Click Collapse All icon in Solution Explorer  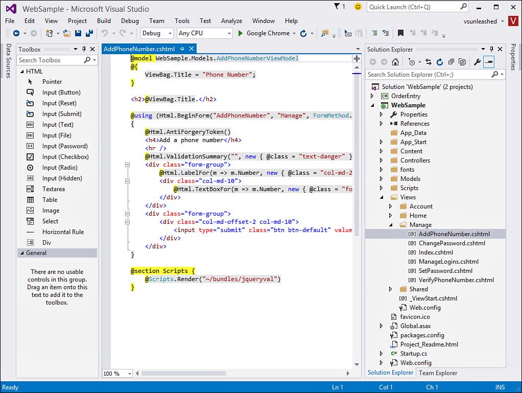point(451,62)
